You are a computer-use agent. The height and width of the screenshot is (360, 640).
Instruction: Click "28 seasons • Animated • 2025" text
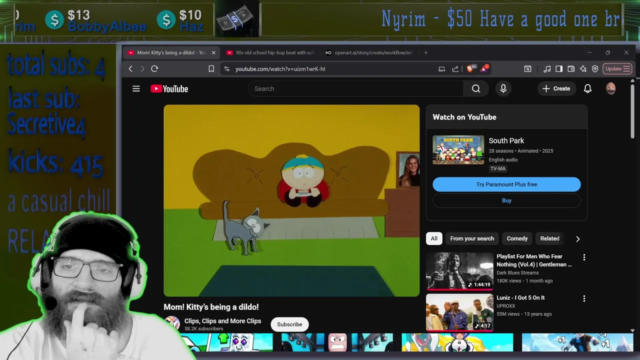(x=521, y=150)
